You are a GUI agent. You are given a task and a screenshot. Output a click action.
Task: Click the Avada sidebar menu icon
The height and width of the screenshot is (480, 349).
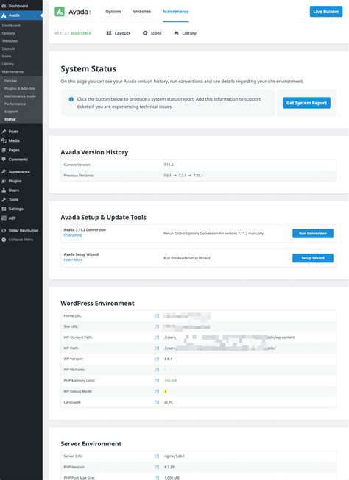pos(4,15)
